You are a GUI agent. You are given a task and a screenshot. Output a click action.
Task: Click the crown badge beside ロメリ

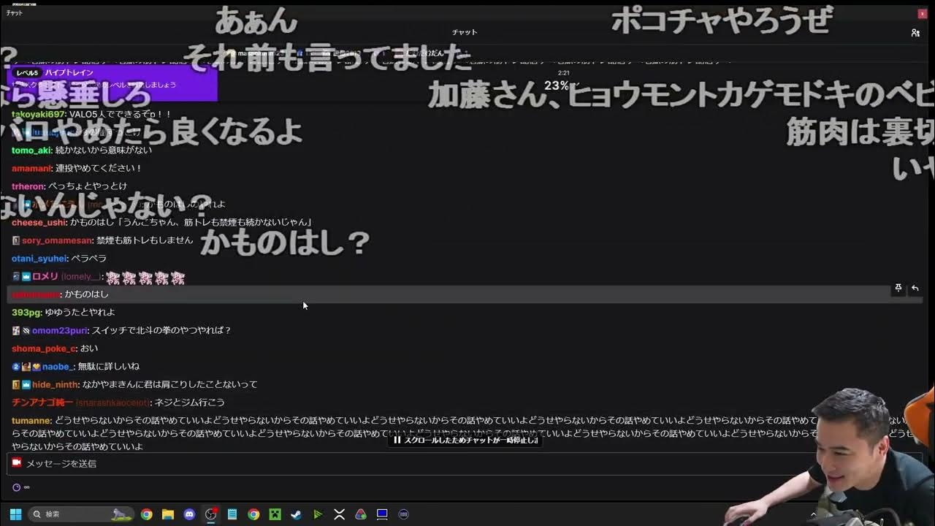[x=26, y=276]
